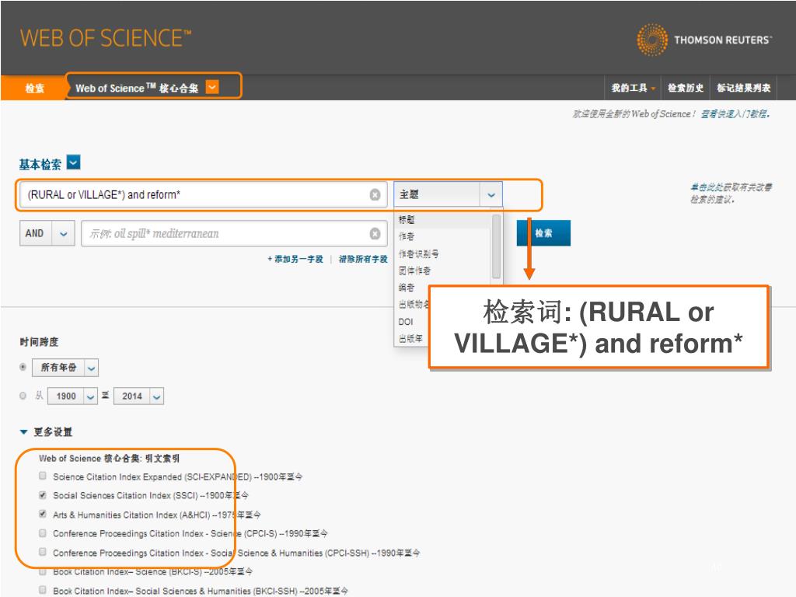
Task: Click 添加另一字段 add-field link
Action: pyautogui.click(x=295, y=259)
